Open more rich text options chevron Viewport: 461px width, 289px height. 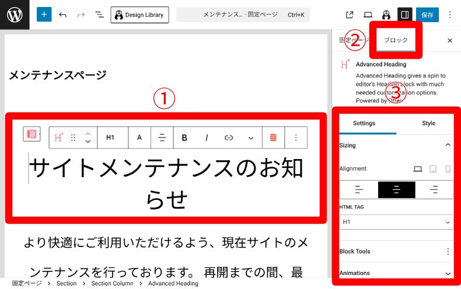pos(251,138)
